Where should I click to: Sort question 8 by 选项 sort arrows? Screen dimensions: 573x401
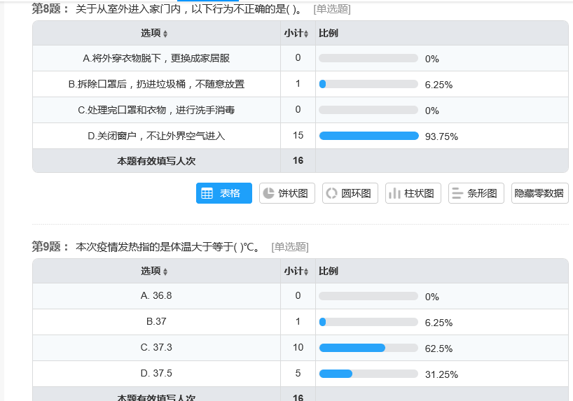[x=165, y=34]
